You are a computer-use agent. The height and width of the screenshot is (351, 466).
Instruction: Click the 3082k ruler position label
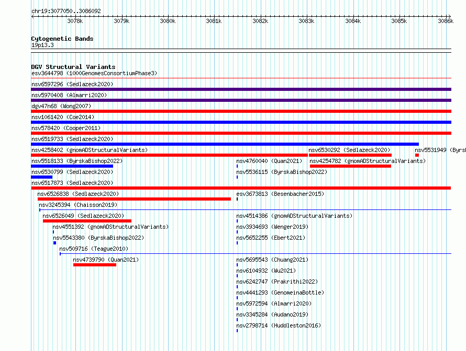[x=260, y=21]
